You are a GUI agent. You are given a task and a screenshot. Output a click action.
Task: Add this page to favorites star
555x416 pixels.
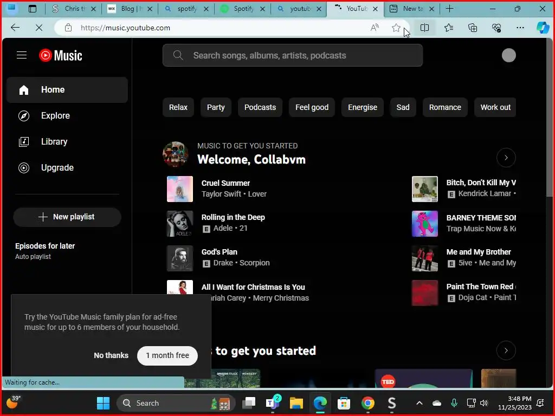(396, 28)
